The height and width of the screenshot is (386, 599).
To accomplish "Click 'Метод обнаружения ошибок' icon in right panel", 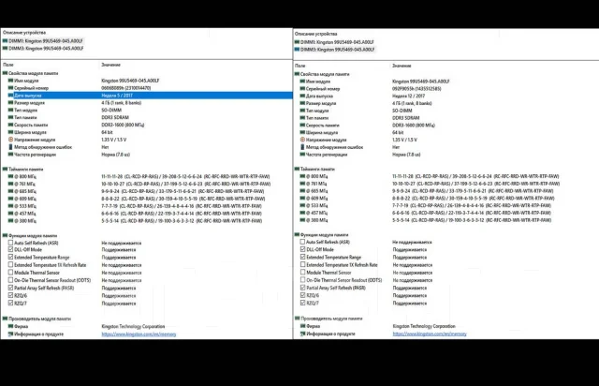I will tap(302, 147).
